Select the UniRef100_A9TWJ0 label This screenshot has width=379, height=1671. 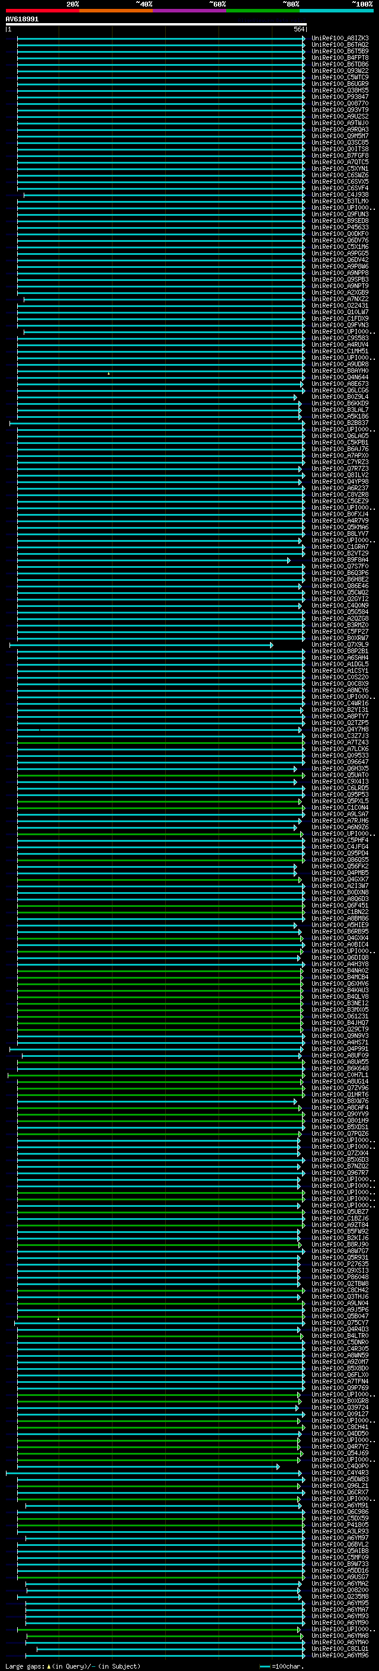[339, 123]
